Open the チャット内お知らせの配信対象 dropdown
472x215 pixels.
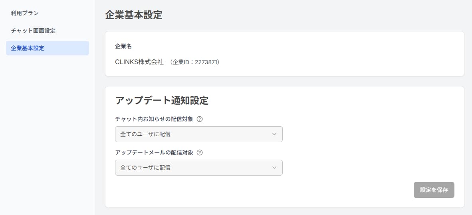click(198, 134)
